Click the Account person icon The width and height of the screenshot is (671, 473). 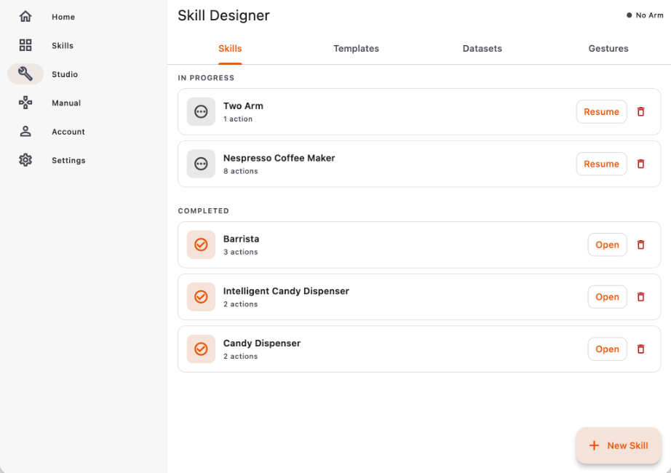[x=25, y=132]
